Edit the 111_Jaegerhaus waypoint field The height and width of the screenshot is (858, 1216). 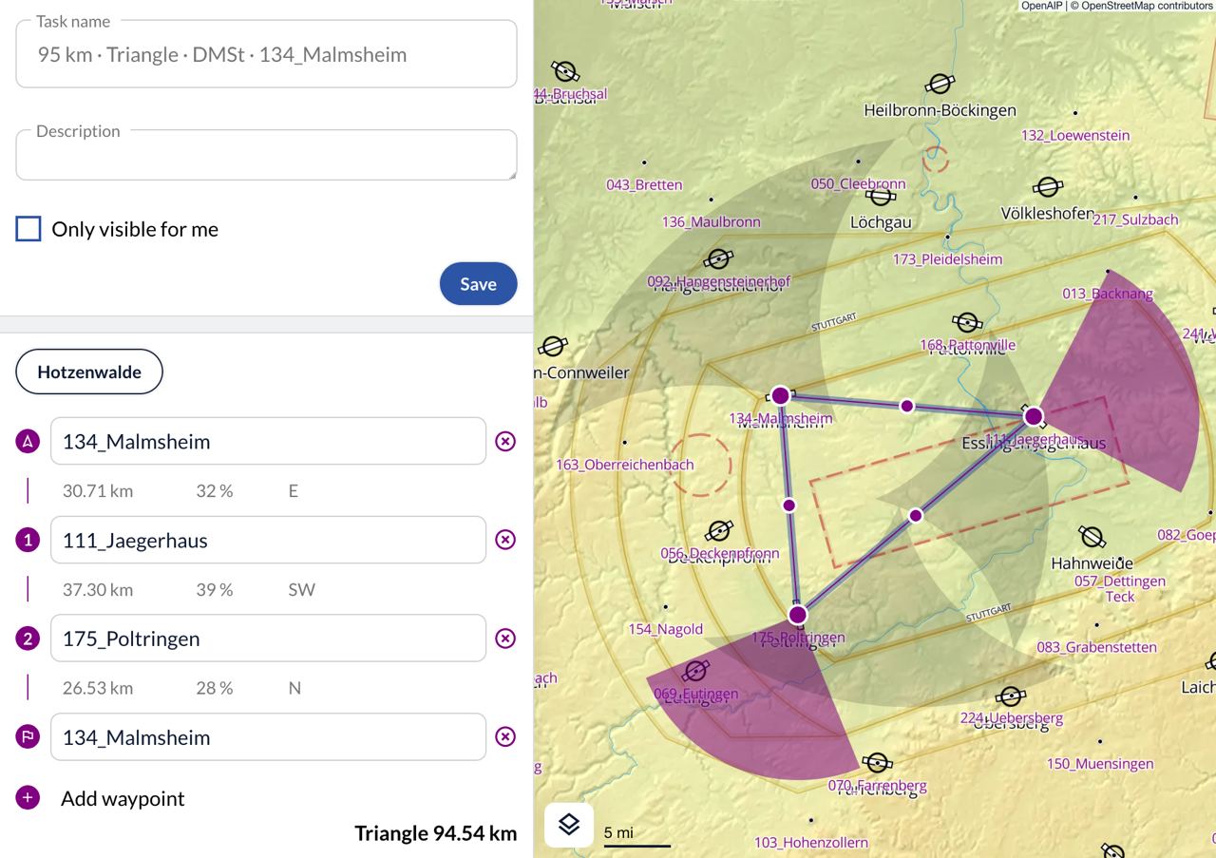tap(268, 540)
